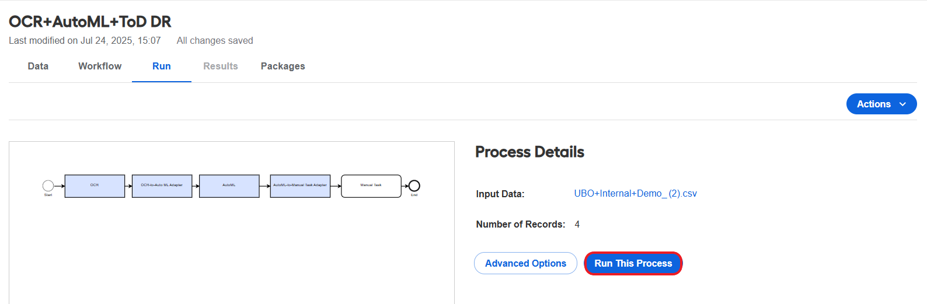
Task: Click the End circle node in workflow
Action: [414, 186]
